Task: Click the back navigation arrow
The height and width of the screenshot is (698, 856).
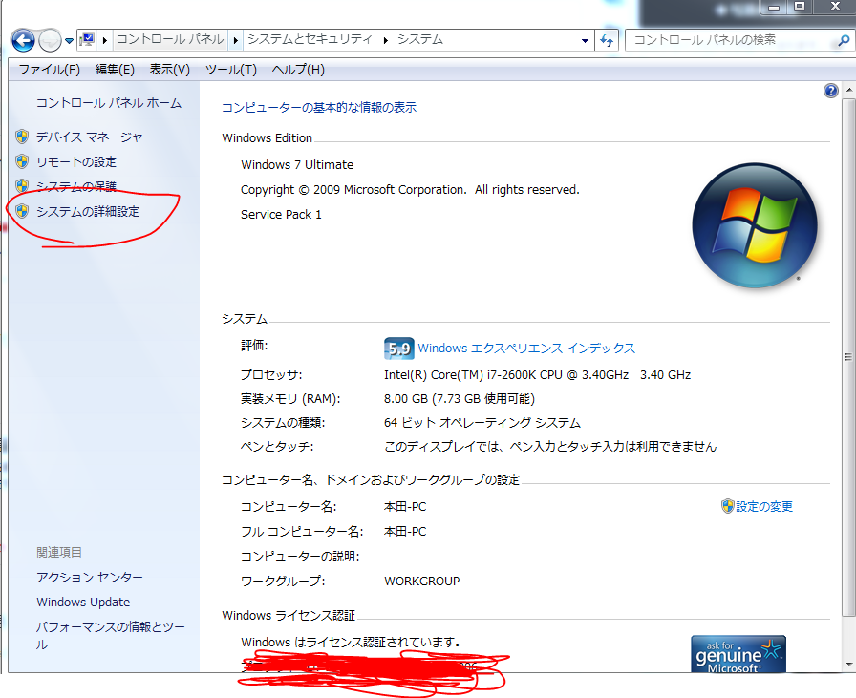Action: [x=21, y=40]
